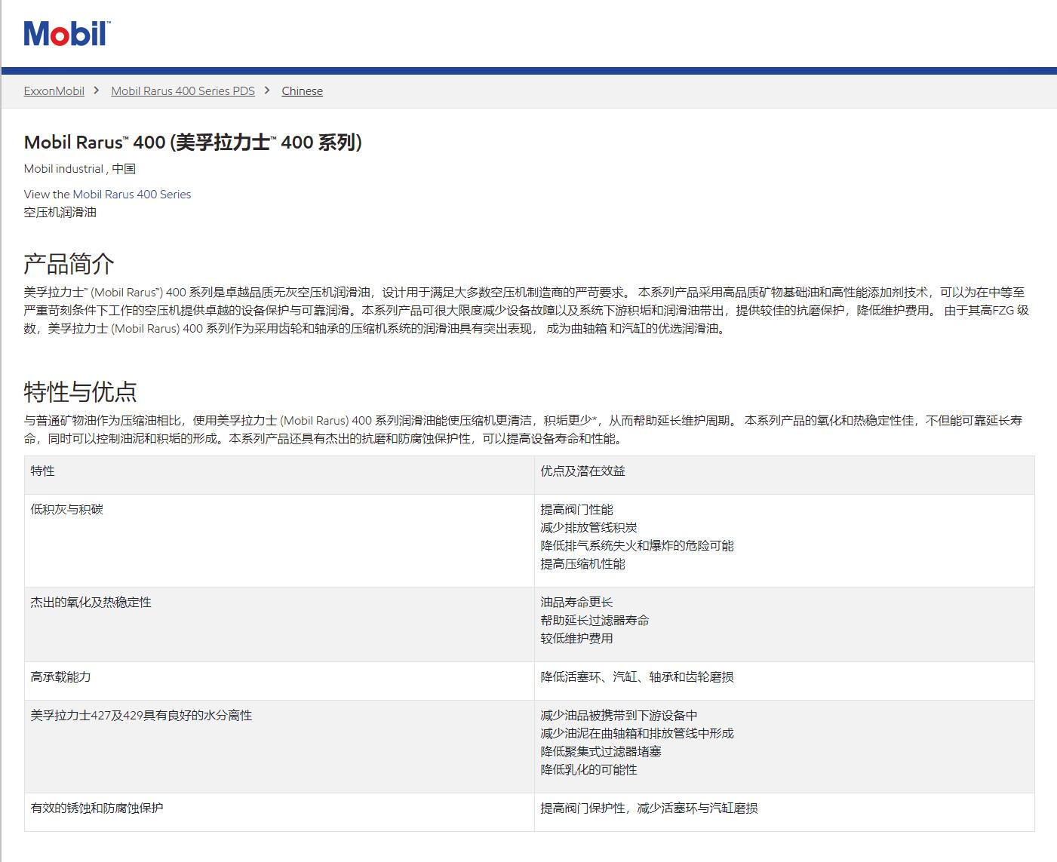This screenshot has width=1057, height=862.
Task: Click the text 'Mobil industrial , 中国'
Action: click(80, 169)
